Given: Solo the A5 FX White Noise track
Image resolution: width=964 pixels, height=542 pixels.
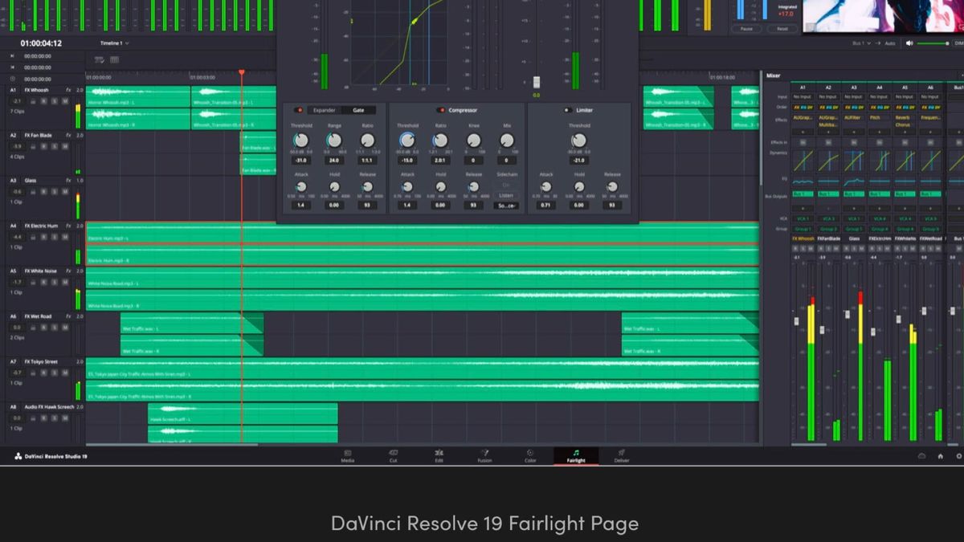Looking at the screenshot, I should pos(55,282).
